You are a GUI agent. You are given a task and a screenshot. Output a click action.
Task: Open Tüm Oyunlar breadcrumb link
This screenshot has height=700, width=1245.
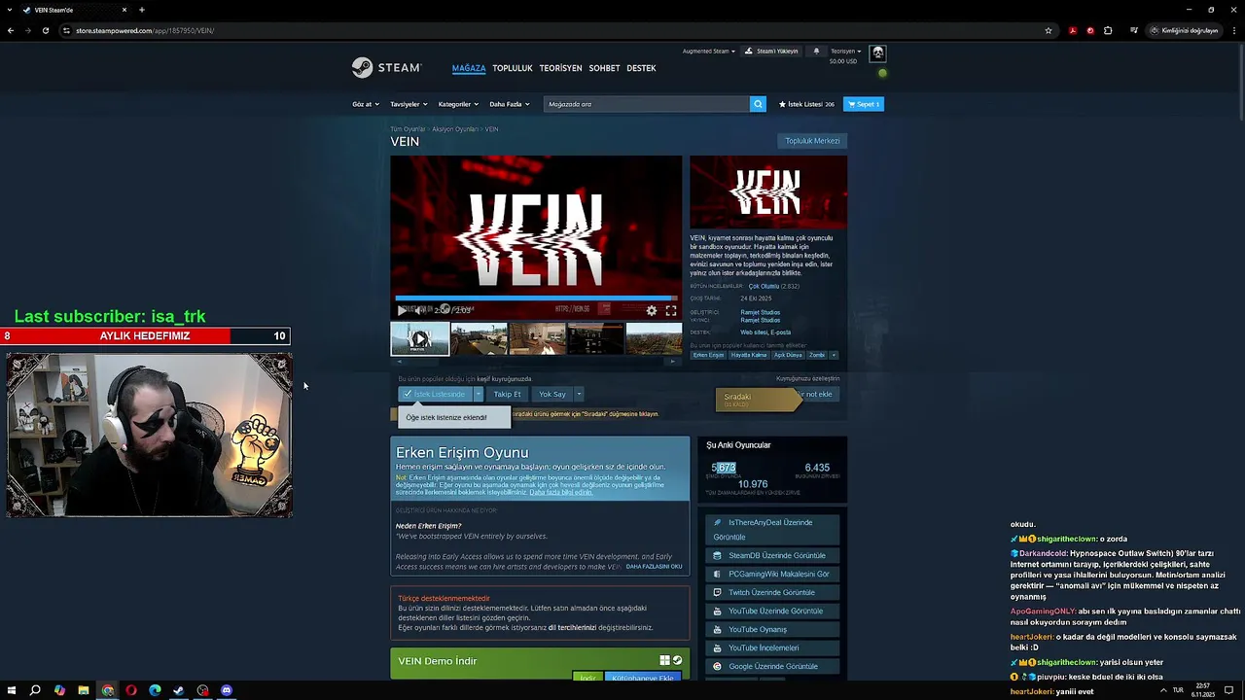(408, 128)
